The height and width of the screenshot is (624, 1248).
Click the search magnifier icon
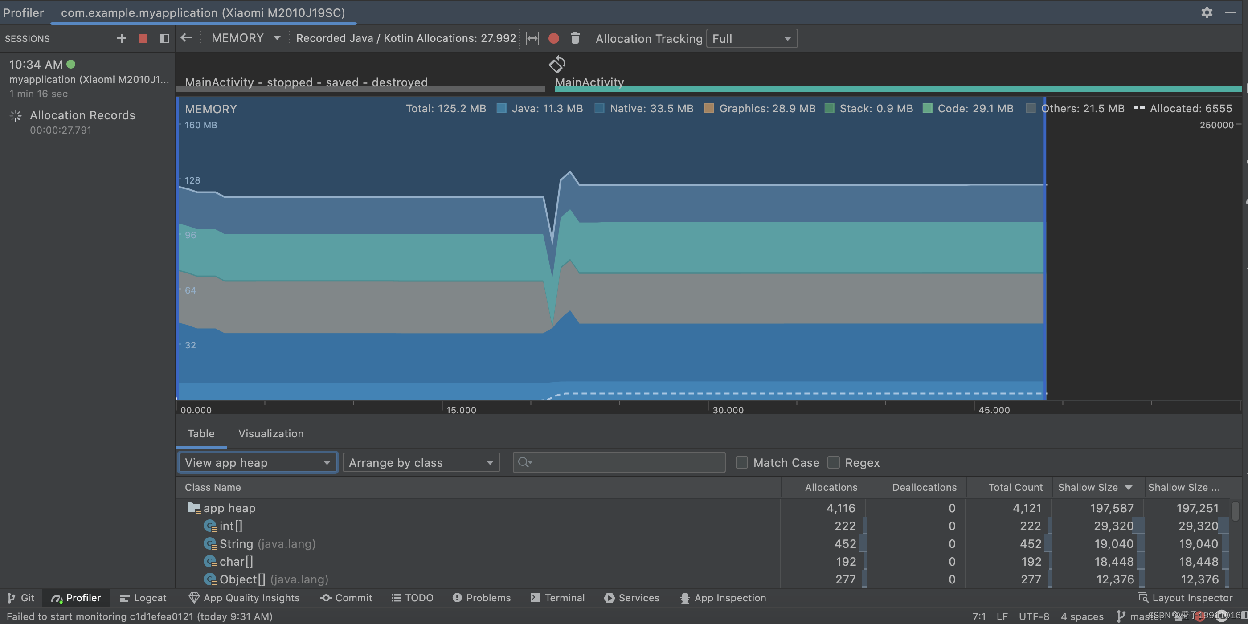point(524,462)
